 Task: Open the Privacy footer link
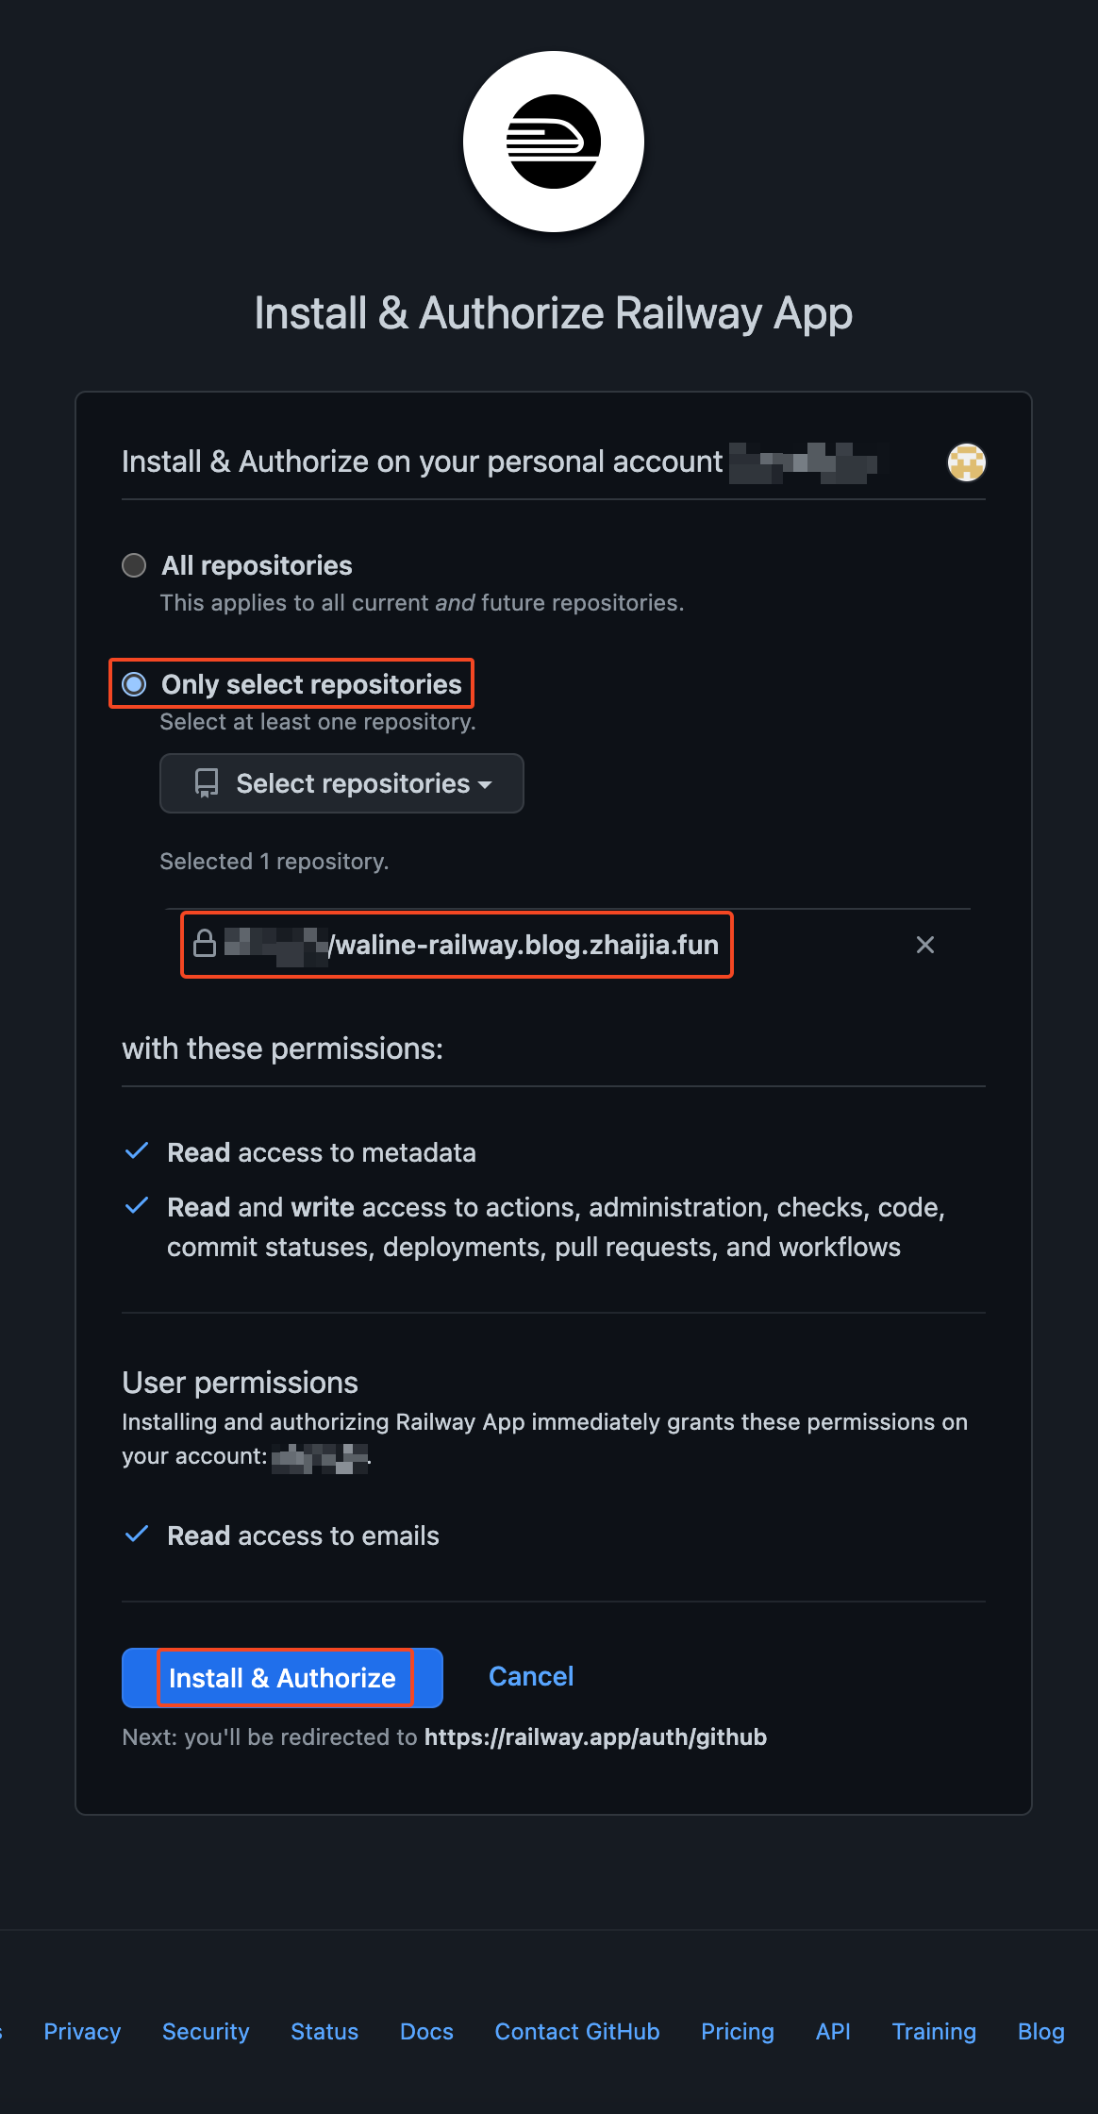(x=82, y=2031)
